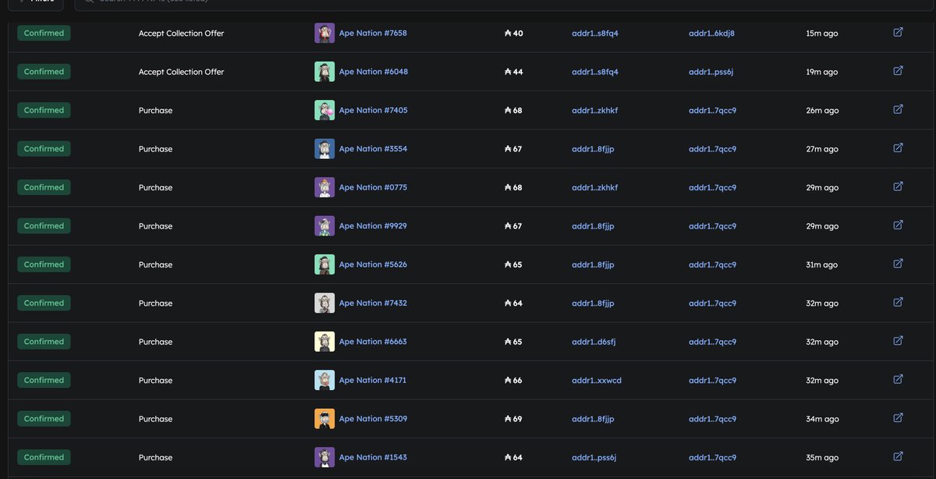Open the Ape Nation #7432 name link
This screenshot has height=479, width=936.
(x=373, y=303)
